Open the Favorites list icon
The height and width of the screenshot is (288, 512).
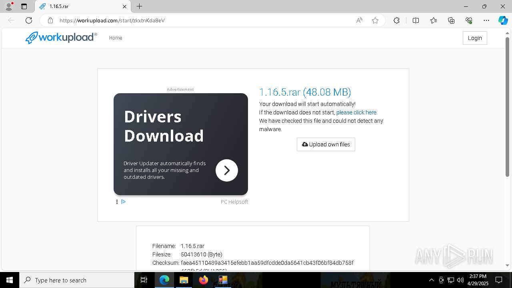[434, 20]
